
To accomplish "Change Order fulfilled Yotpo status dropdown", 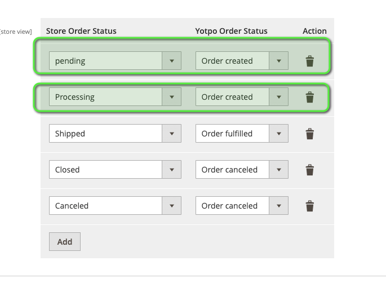I will [x=242, y=134].
